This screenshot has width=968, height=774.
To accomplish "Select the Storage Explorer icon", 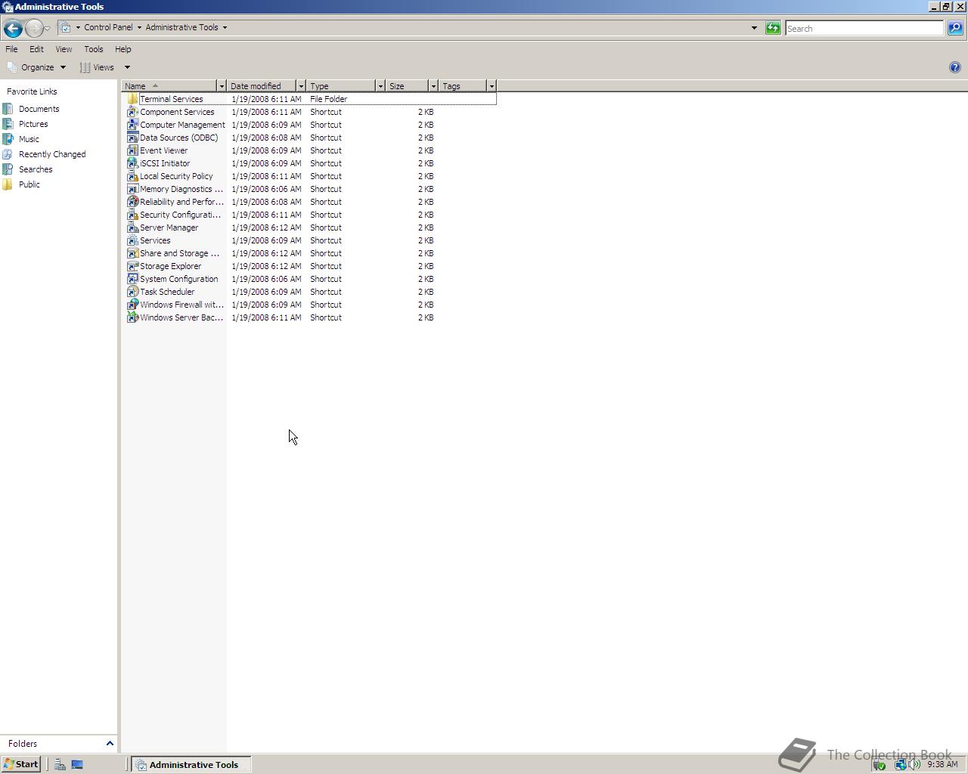I will pyautogui.click(x=132, y=266).
